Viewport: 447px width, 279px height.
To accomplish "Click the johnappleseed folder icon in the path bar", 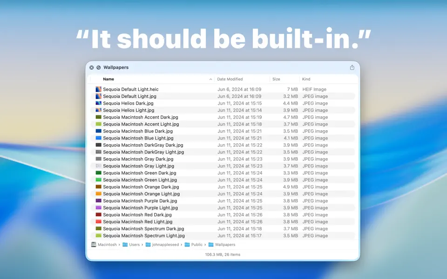I will coord(147,245).
